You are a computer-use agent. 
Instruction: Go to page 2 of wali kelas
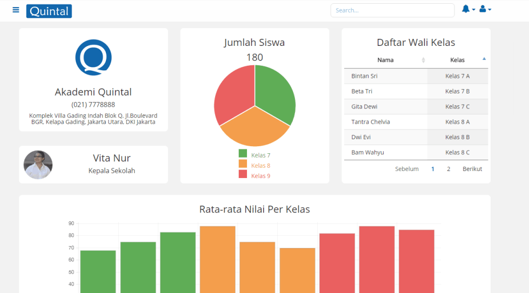click(448, 169)
